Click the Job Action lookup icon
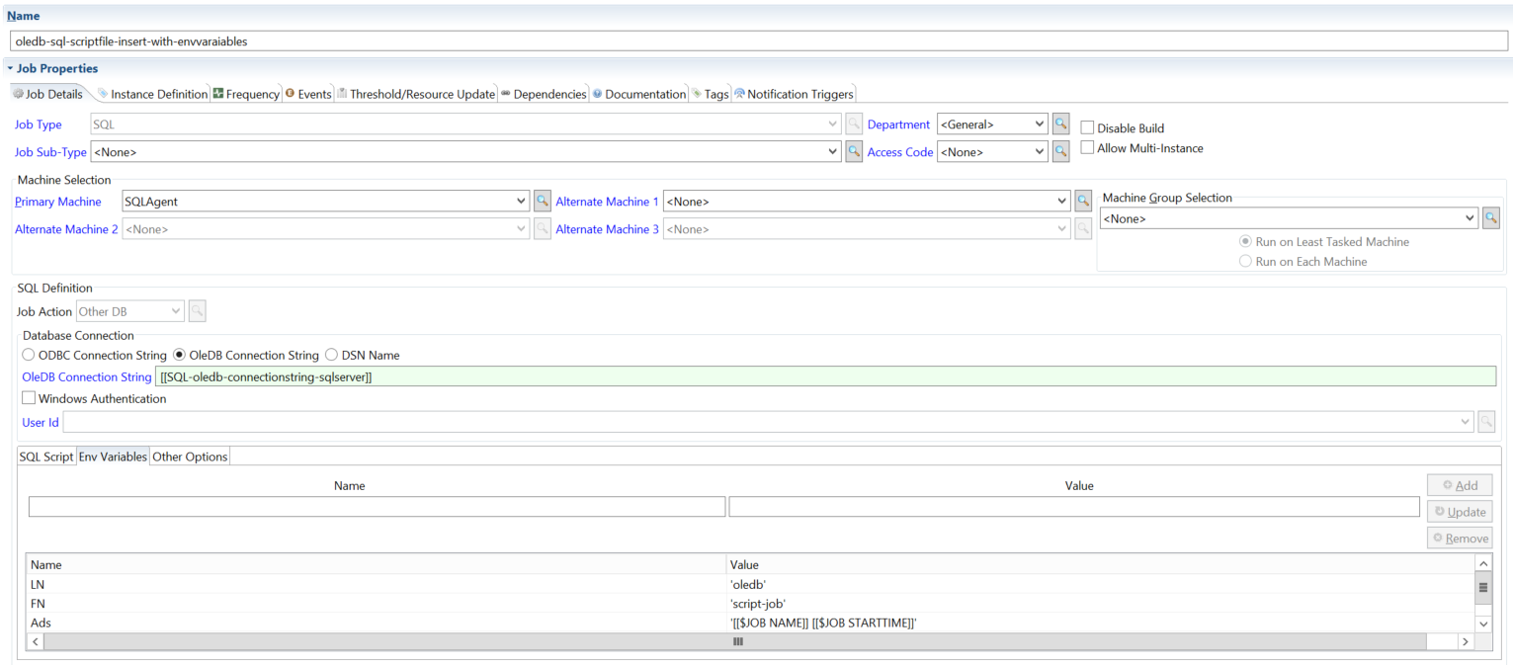1513x665 pixels. (x=197, y=311)
